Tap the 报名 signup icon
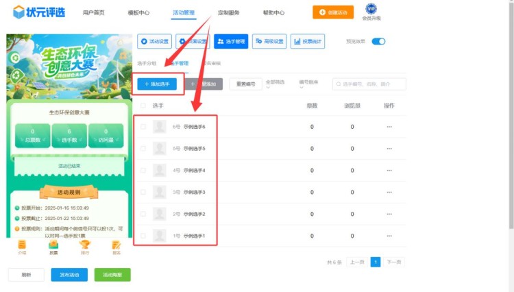The width and height of the screenshot is (514, 292). (117, 246)
